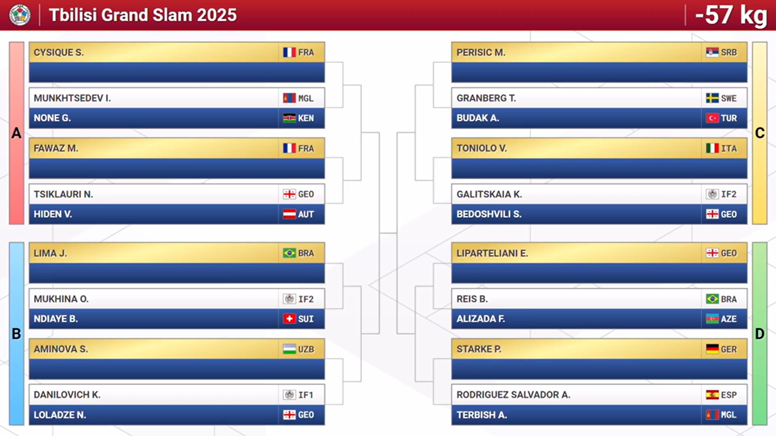Click the IJF logo in the header

[x=20, y=15]
